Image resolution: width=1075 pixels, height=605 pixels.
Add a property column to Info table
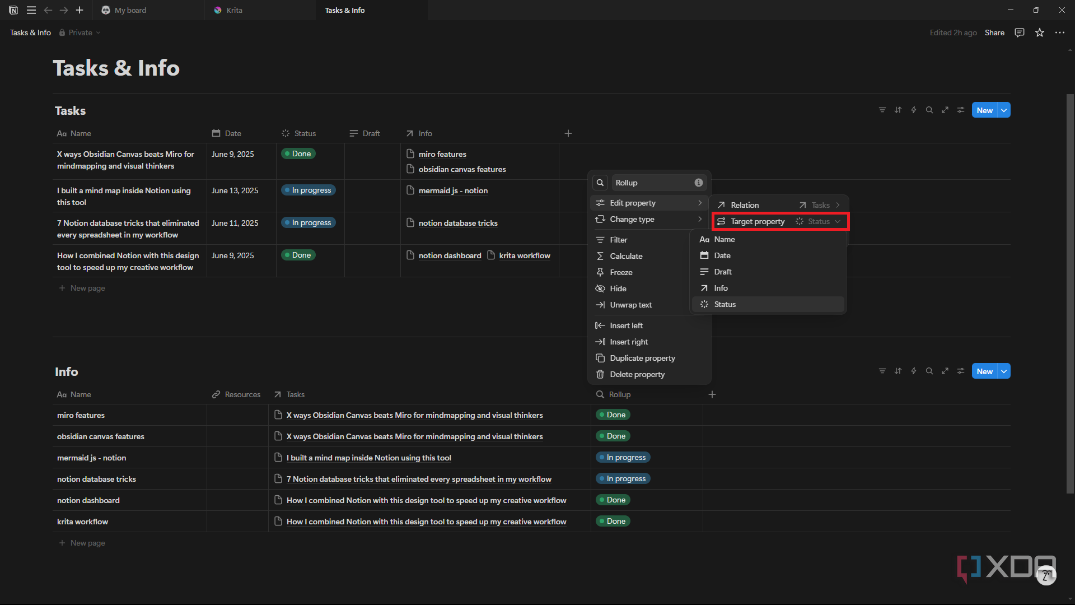712,394
